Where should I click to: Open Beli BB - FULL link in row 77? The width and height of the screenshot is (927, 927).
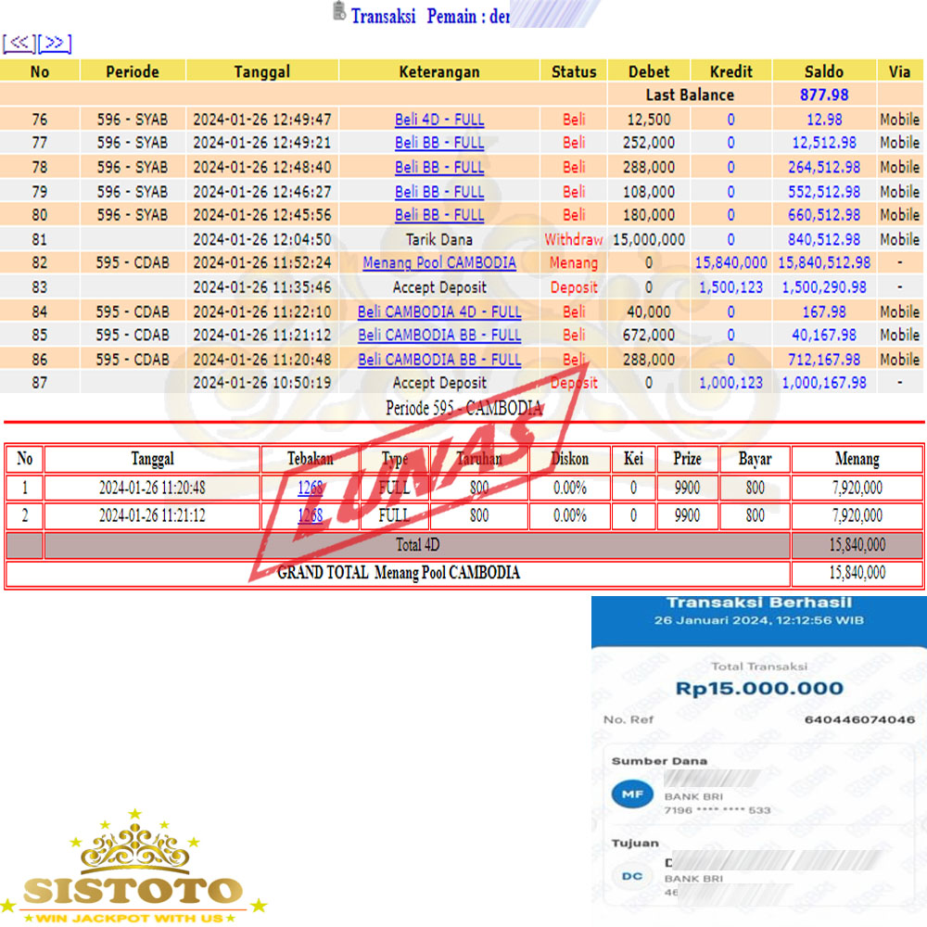tap(439, 143)
